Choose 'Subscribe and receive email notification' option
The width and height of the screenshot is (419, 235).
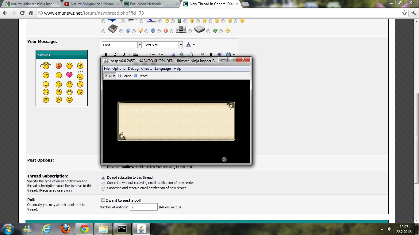103,188
